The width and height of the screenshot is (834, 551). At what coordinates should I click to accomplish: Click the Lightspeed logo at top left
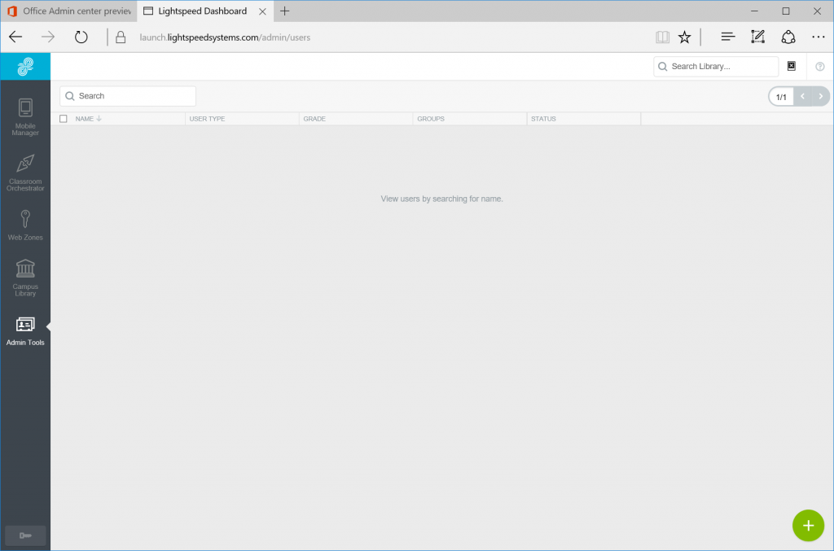pos(25,67)
